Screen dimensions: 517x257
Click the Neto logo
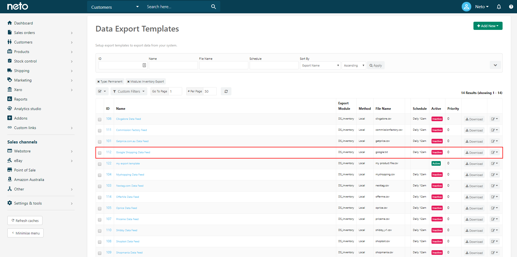click(17, 7)
